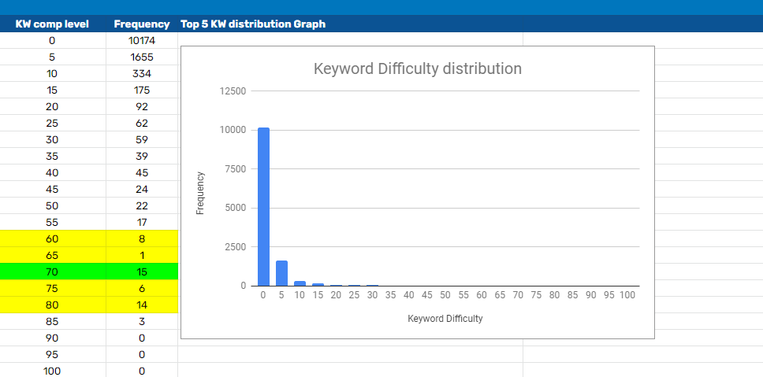
Task: Click the green highlighted frequency cell 15
Action: click(x=142, y=272)
